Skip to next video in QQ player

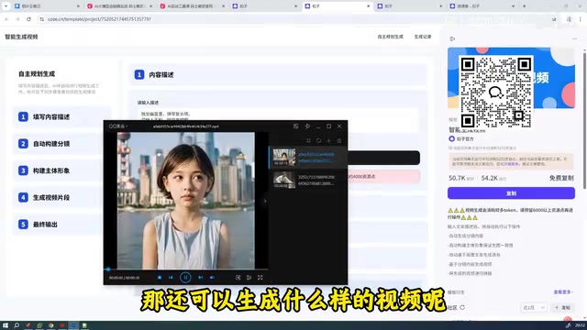tap(201, 278)
